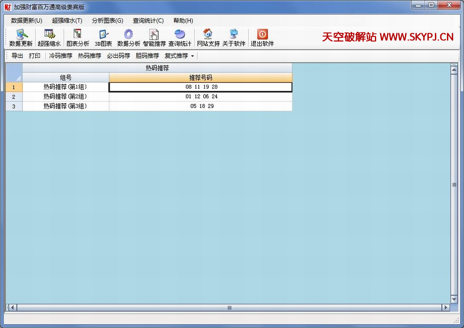
Task: Click the vertical scrollbar down arrow
Action: tap(454, 299)
